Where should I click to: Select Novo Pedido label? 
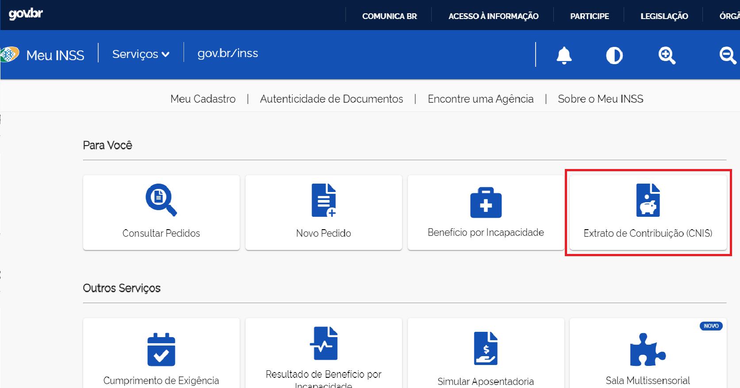click(324, 233)
